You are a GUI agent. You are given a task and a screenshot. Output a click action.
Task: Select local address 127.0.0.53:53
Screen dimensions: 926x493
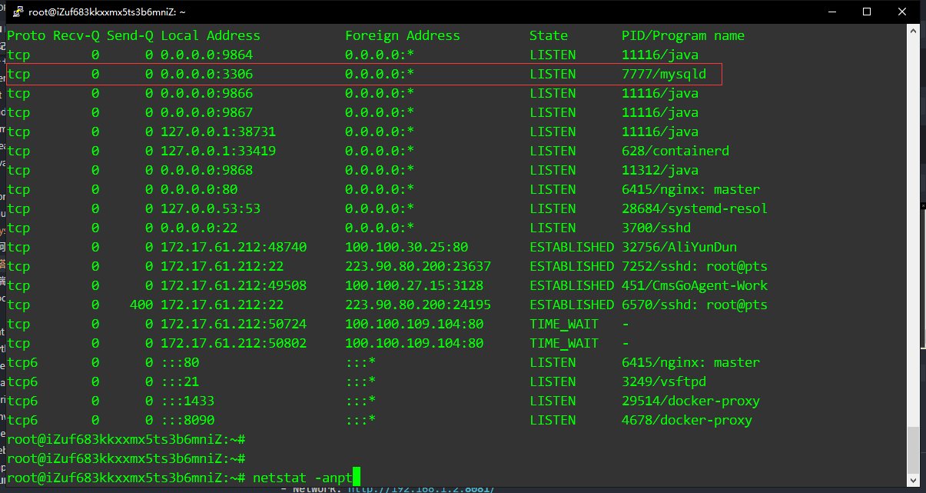click(x=211, y=208)
